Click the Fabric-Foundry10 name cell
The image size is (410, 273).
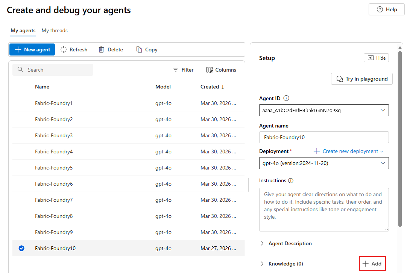pos(55,248)
